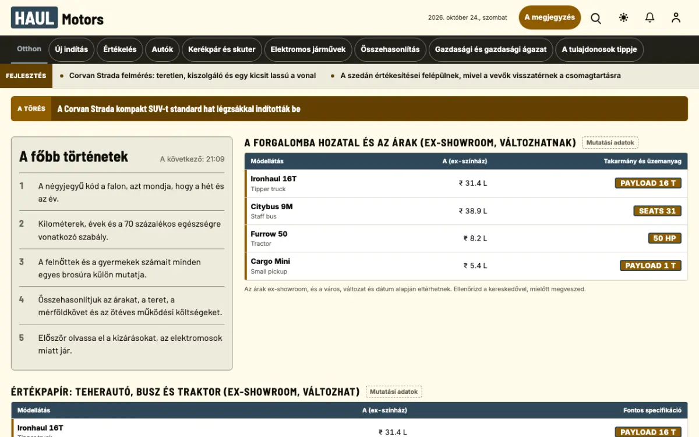This screenshot has width=699, height=437.
Task: Open the search icon in header
Action: tap(596, 17)
